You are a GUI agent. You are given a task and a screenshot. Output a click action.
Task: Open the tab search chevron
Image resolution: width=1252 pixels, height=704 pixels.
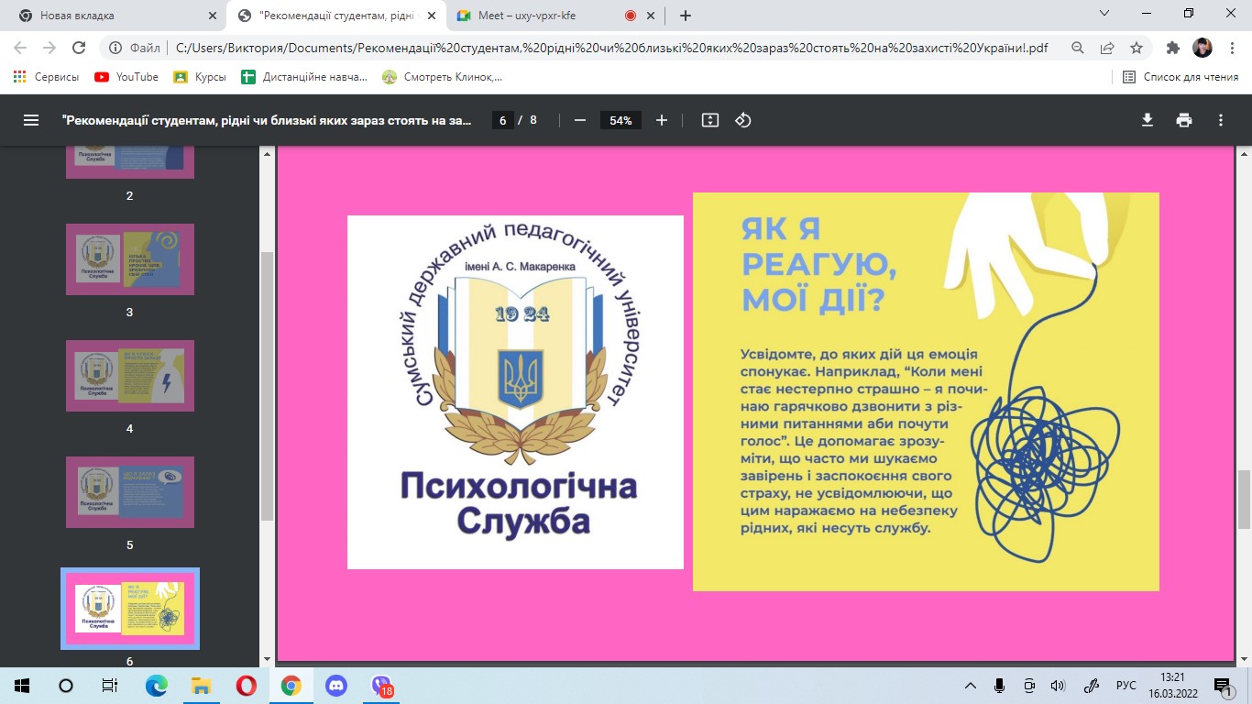(1104, 13)
